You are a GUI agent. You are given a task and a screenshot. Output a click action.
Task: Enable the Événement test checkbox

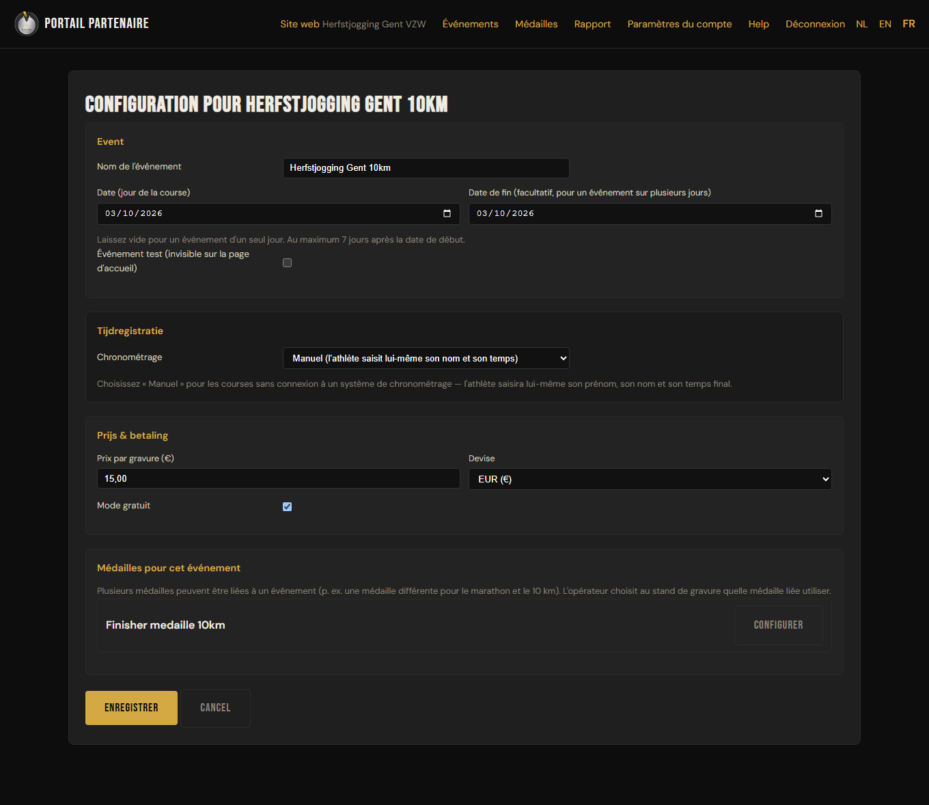pyautogui.click(x=287, y=262)
